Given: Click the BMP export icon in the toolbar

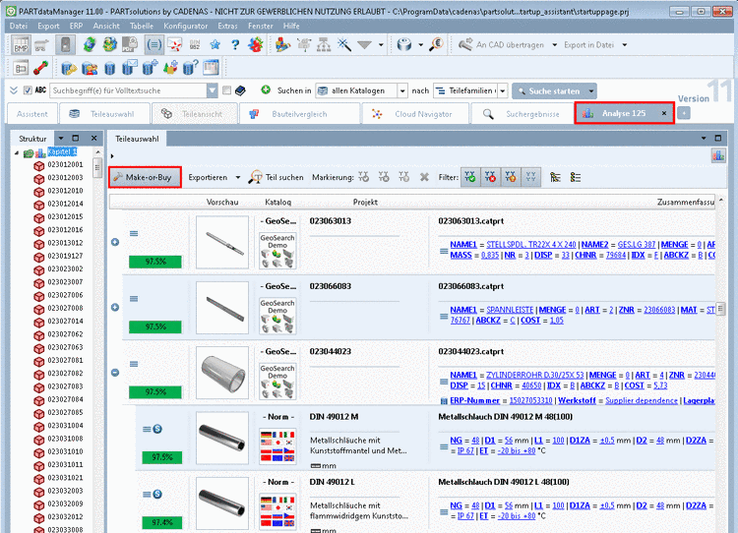Looking at the screenshot, I should pos(21,45).
